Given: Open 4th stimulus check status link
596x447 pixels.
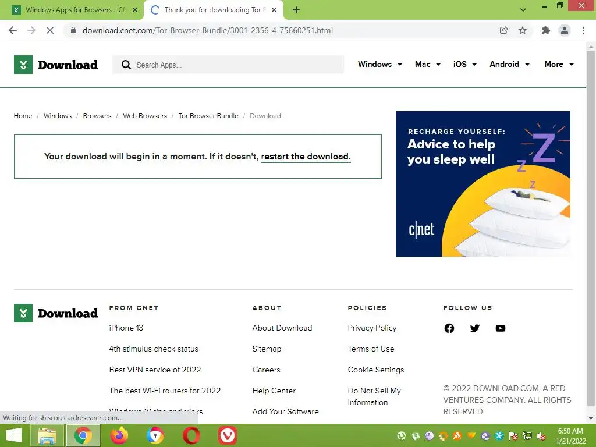Looking at the screenshot, I should (154, 349).
